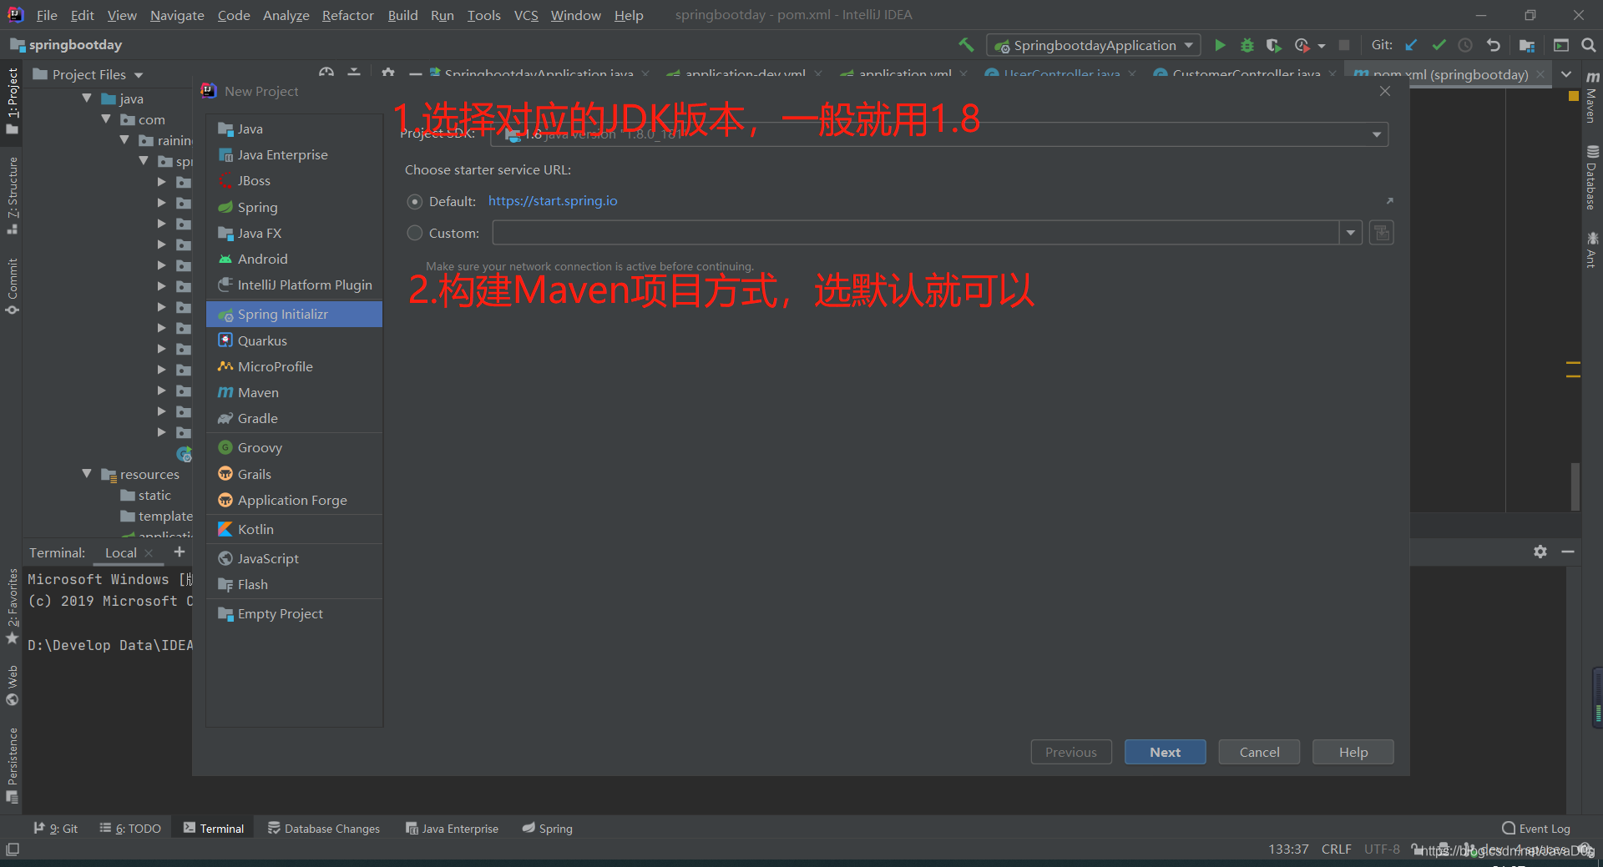
Task: Open terminal panel settings gear
Action: pyautogui.click(x=1540, y=552)
